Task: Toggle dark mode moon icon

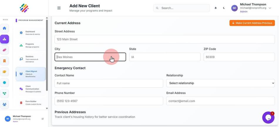Action: pos(224,8)
